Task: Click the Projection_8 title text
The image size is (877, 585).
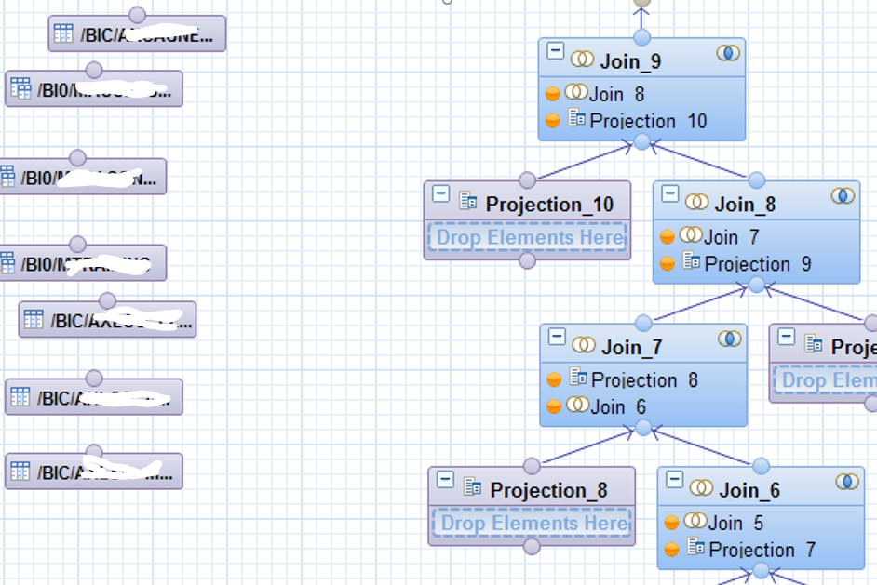Action: click(x=548, y=490)
